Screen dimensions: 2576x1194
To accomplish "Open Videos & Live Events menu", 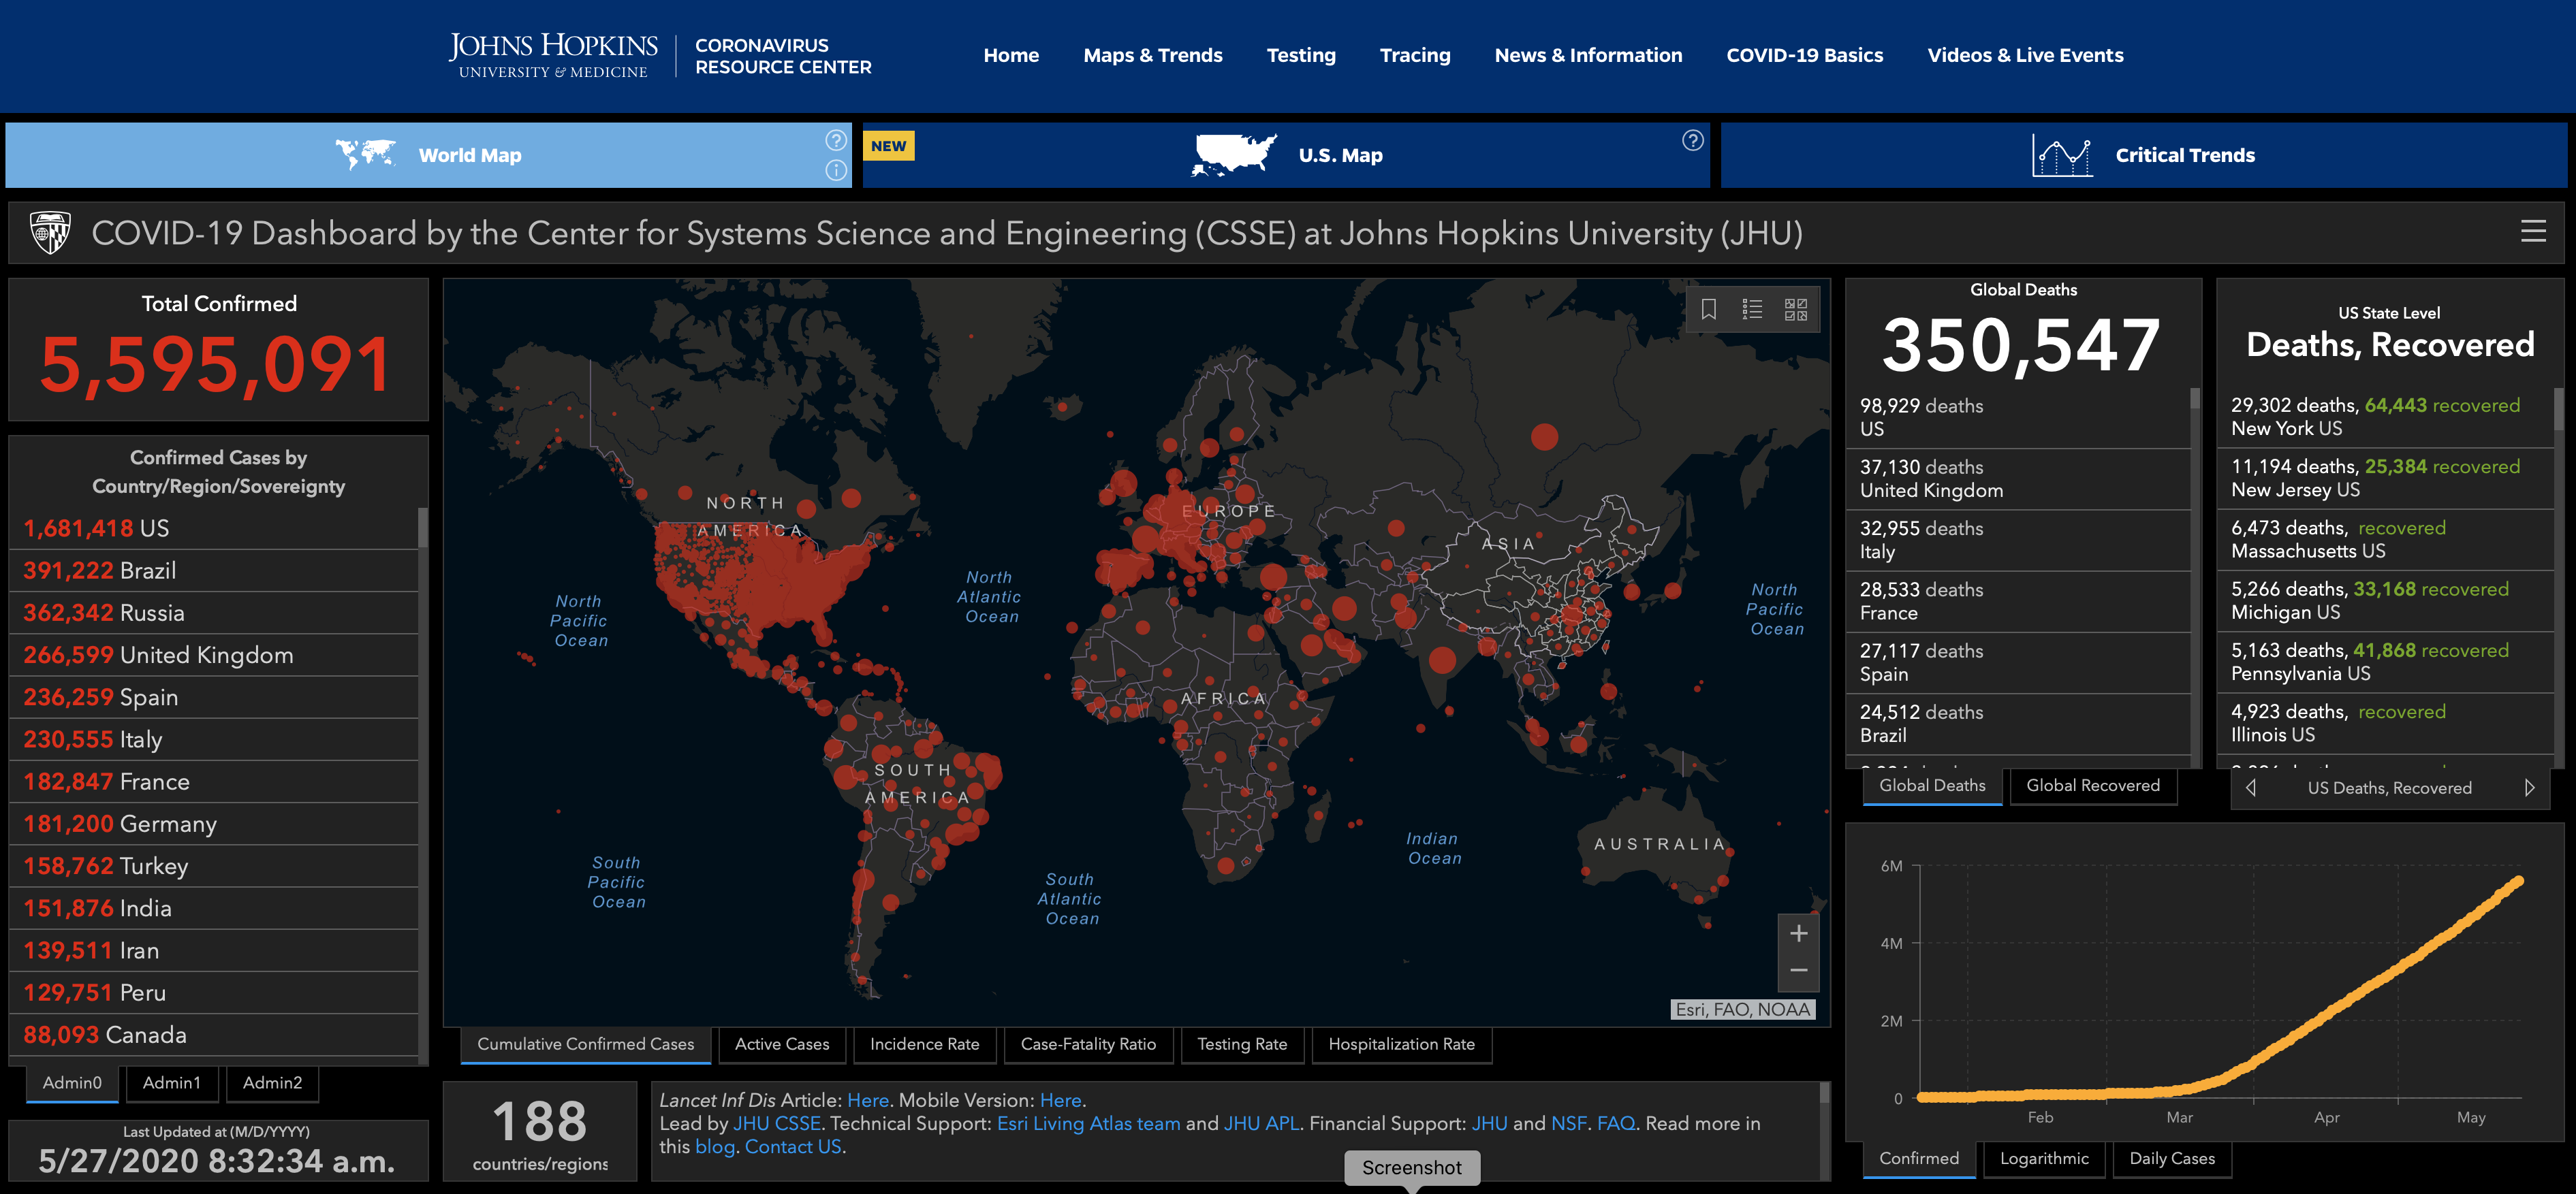I will click(2025, 55).
